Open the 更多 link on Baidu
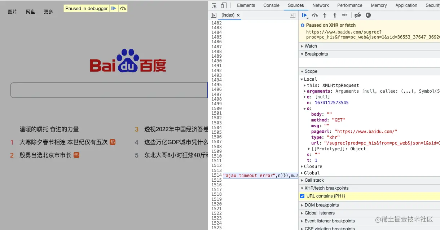The image size is (440, 230). pyautogui.click(x=49, y=12)
